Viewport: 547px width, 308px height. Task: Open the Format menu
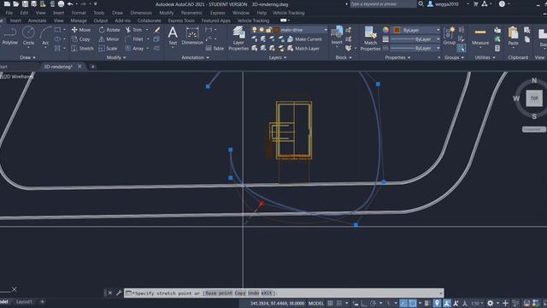[x=79, y=13]
